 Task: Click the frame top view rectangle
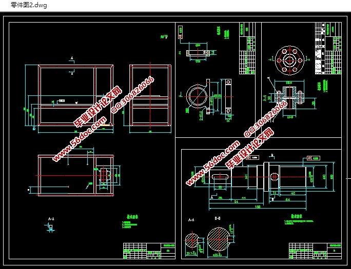(x=76, y=175)
